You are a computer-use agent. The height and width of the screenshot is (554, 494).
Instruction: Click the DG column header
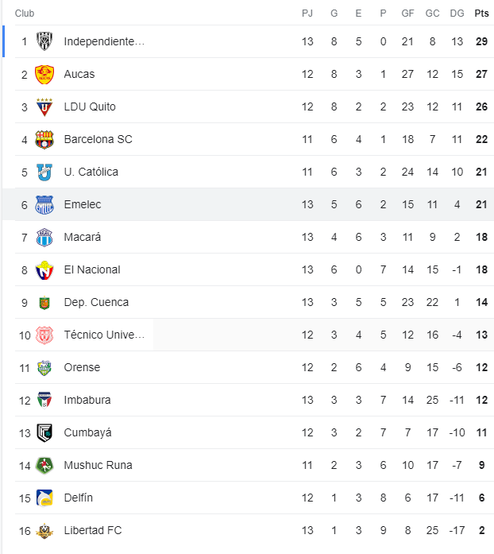coord(457,14)
